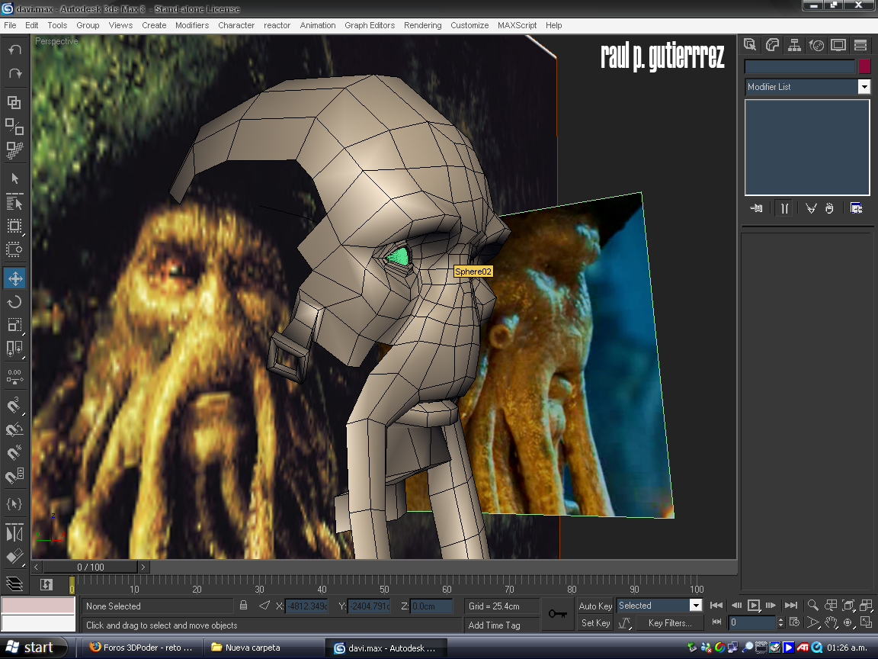Open the MAXScript menu
This screenshot has width=878, height=659.
pyautogui.click(x=517, y=25)
